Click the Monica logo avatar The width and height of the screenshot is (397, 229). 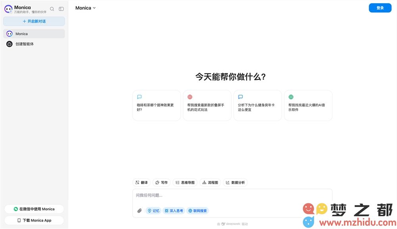[x=8, y=9]
